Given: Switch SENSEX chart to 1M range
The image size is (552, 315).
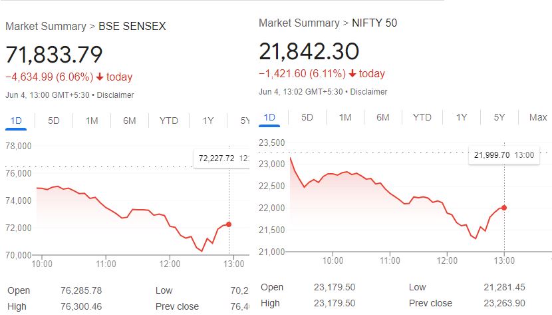Looking at the screenshot, I should (x=92, y=121).
